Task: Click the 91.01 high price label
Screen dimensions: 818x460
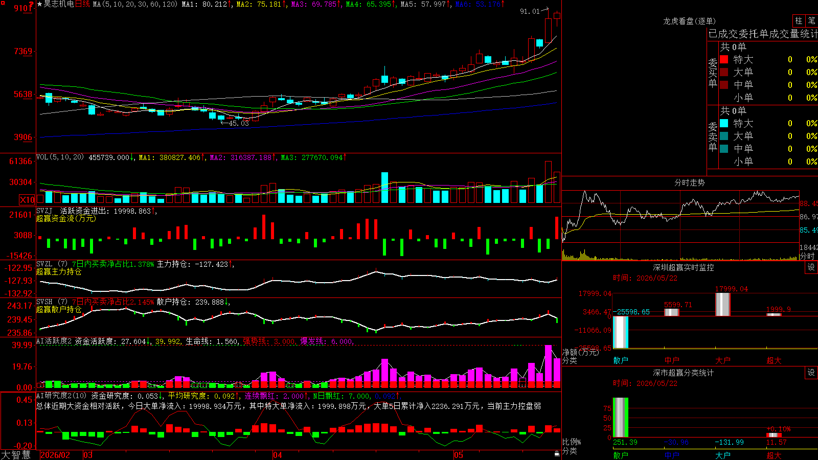Action: click(x=530, y=11)
